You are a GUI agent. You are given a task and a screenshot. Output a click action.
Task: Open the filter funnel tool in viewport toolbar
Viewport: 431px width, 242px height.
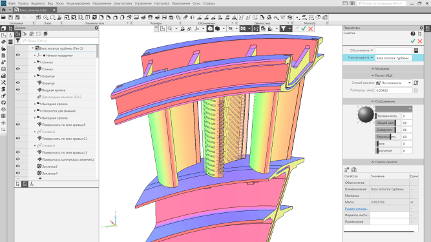click(x=283, y=29)
